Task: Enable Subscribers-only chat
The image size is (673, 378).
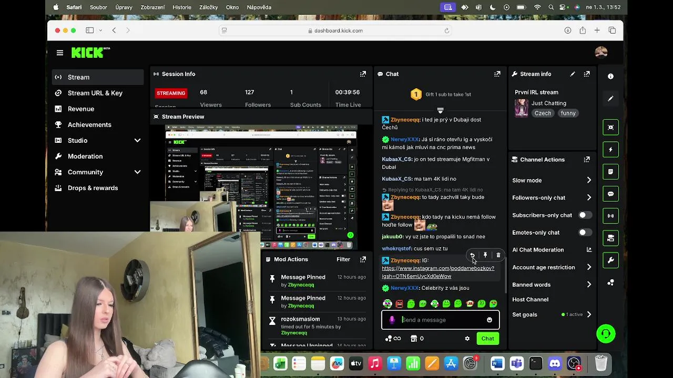Action: click(584, 215)
